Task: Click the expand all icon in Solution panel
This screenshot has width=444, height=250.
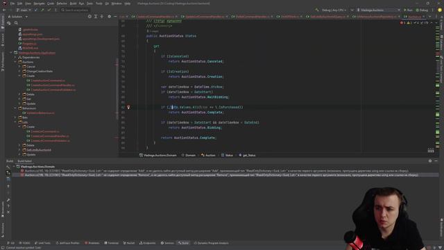Action: coord(96,17)
